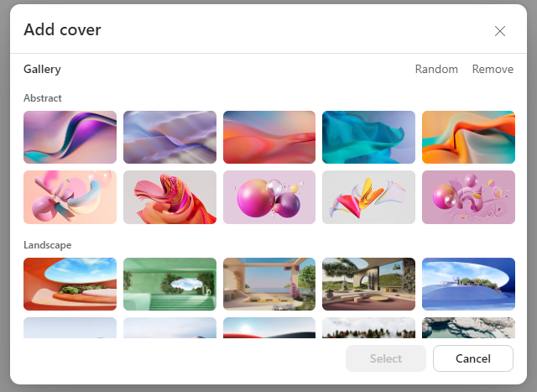This screenshot has width=537, height=392.
Task: Click the Select button
Action: [x=386, y=358]
